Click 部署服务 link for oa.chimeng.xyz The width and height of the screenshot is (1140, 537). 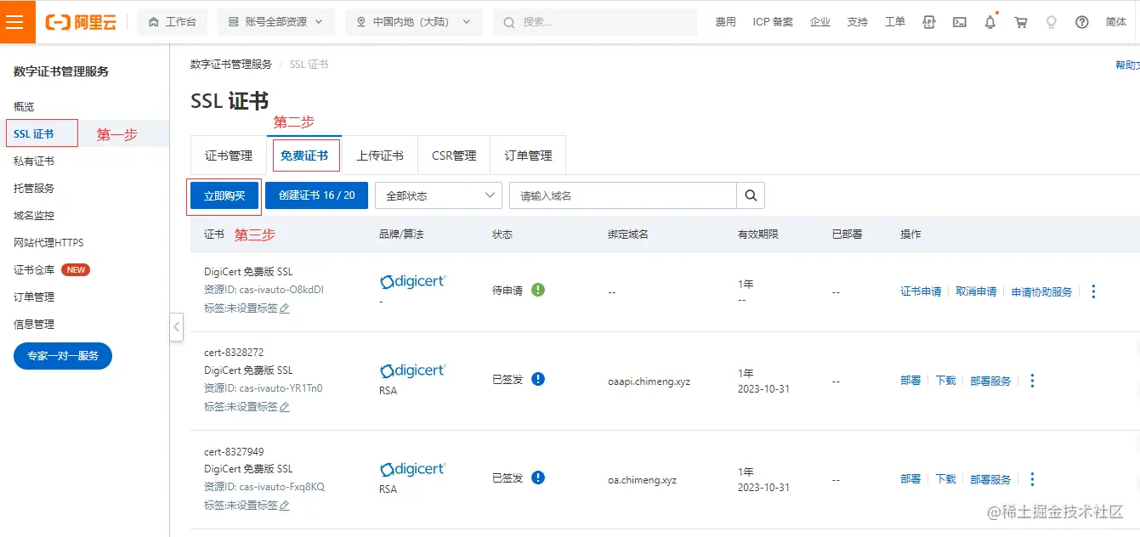(990, 479)
